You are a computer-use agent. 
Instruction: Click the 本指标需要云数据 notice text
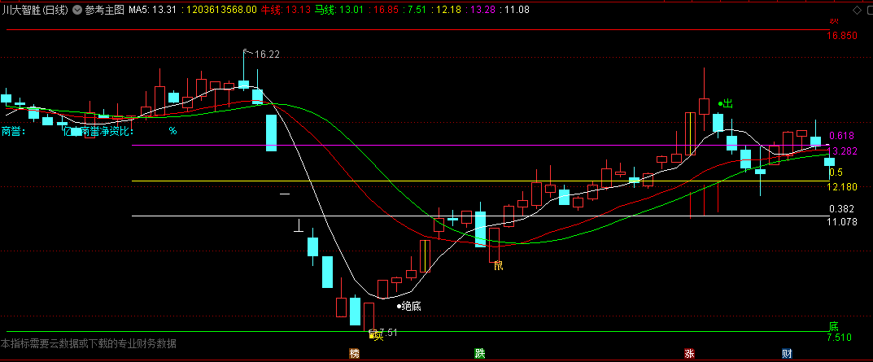pos(89,344)
